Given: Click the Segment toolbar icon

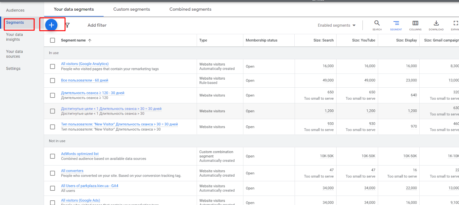Looking at the screenshot, I should point(396,23).
